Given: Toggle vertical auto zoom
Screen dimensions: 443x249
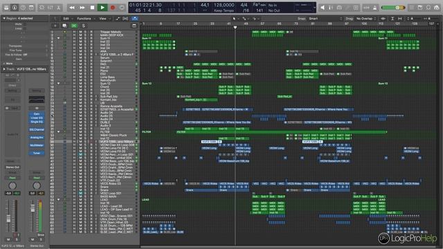Looking at the screenshot, I should [x=392, y=19].
